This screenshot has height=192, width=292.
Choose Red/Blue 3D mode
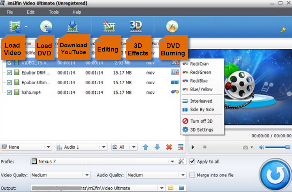coord(202,81)
